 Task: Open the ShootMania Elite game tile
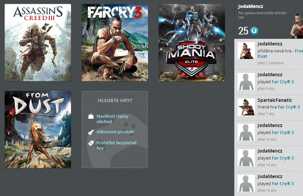[x=192, y=42]
